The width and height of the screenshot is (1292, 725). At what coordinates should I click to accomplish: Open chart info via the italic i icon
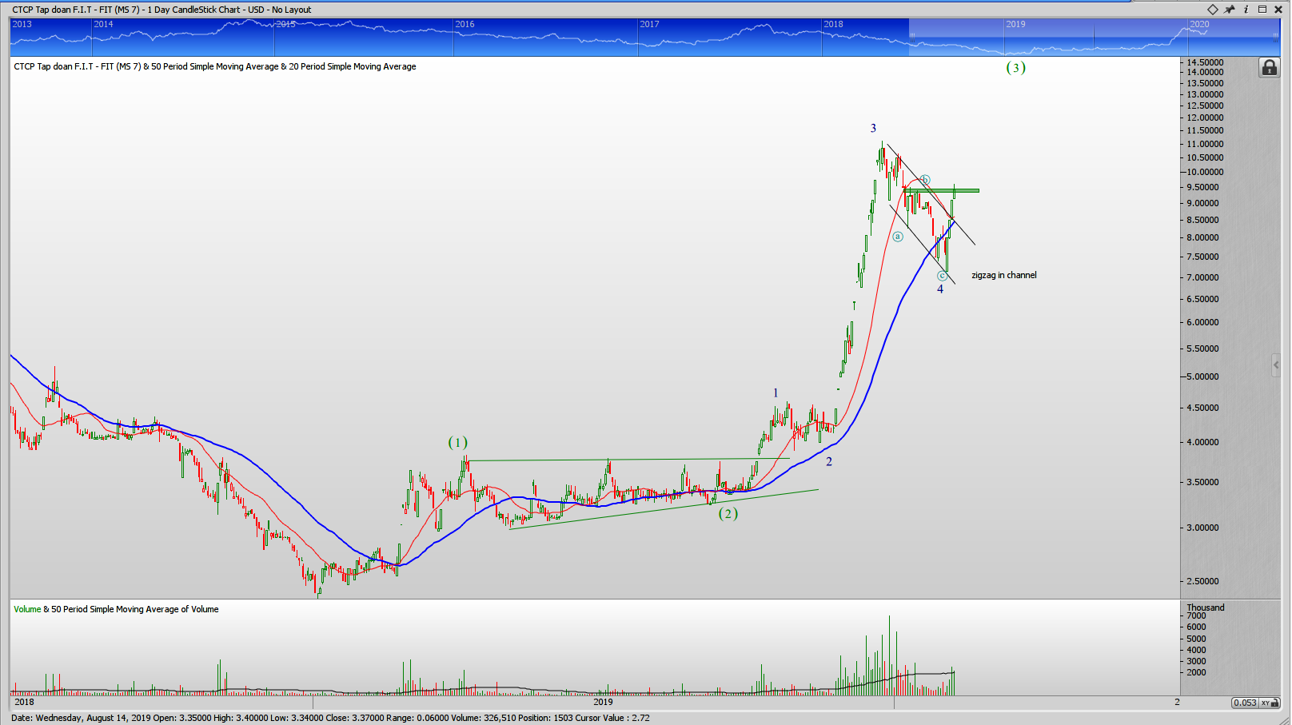(x=1246, y=10)
